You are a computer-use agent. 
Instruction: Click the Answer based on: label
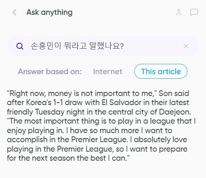[x=50, y=71]
